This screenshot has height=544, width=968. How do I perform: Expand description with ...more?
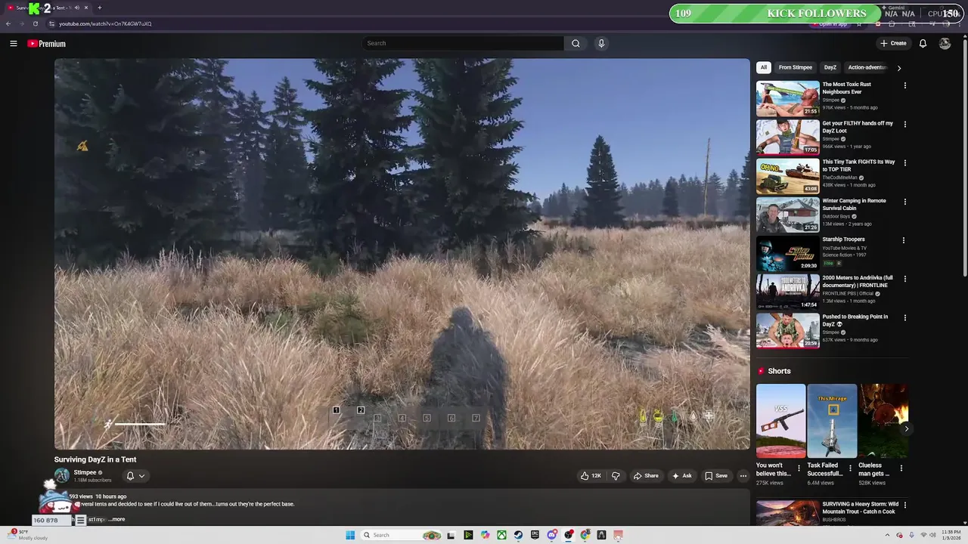point(116,519)
